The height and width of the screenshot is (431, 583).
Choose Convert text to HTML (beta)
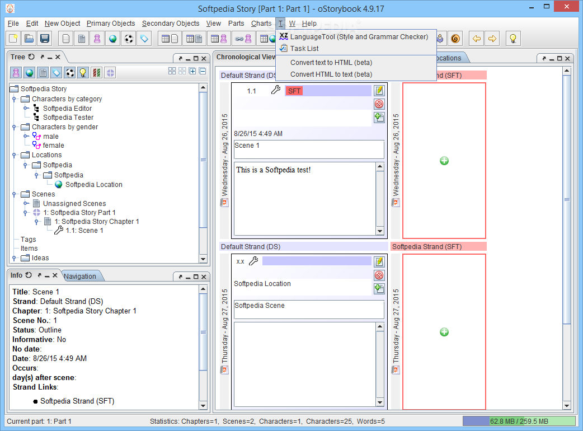click(x=356, y=63)
